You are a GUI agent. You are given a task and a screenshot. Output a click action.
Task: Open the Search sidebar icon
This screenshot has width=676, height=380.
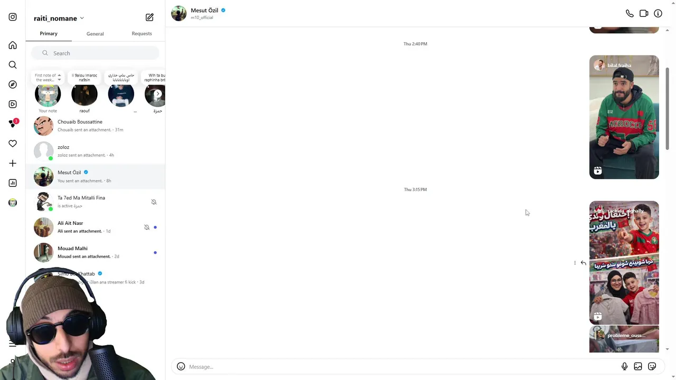pos(13,65)
